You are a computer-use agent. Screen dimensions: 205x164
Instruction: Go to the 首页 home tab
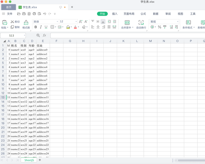coord(9,7)
